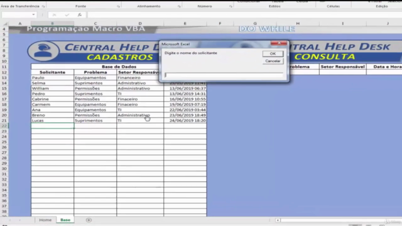Select column B header
The height and width of the screenshot is (226, 402).
click(x=52, y=24)
